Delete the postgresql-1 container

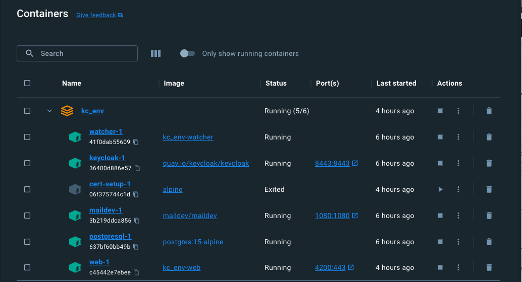[x=489, y=242]
